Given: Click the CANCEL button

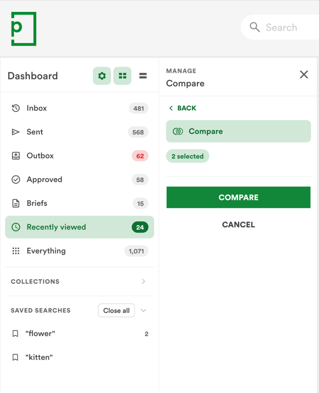Looking at the screenshot, I should pyautogui.click(x=238, y=225).
